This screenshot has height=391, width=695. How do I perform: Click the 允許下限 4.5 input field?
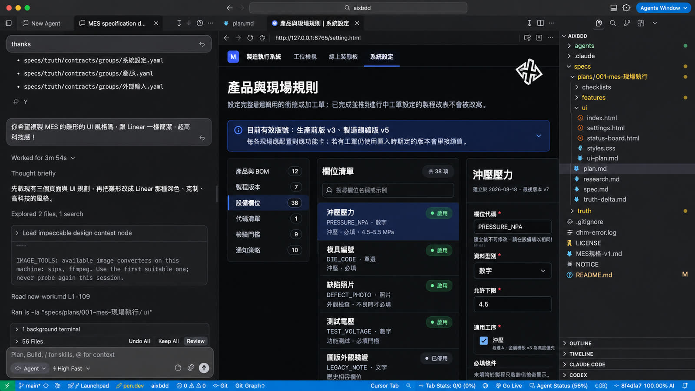[x=513, y=304]
